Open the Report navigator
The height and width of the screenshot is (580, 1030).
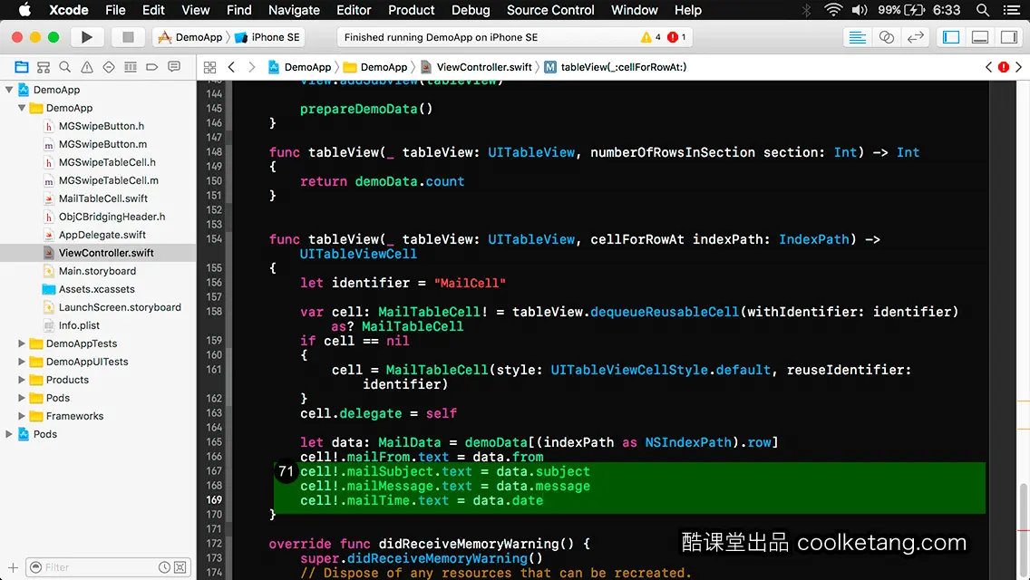pyautogui.click(x=174, y=67)
